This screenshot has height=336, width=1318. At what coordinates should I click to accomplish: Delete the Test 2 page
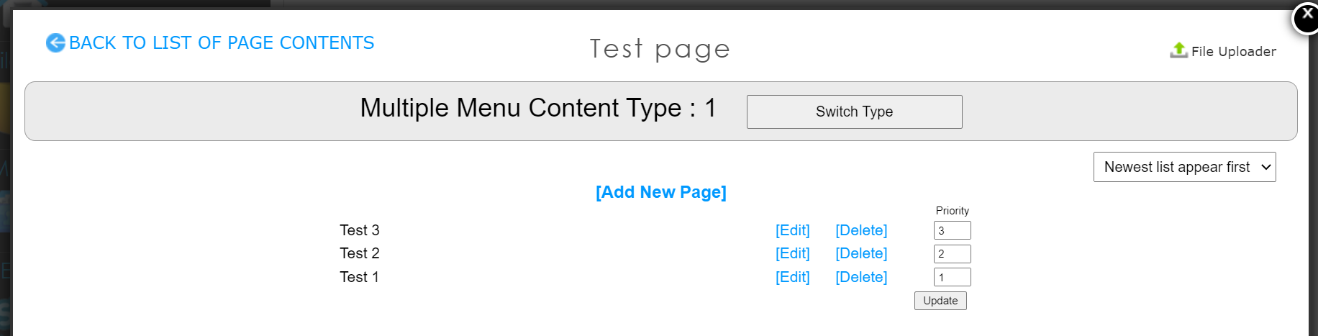(x=861, y=253)
